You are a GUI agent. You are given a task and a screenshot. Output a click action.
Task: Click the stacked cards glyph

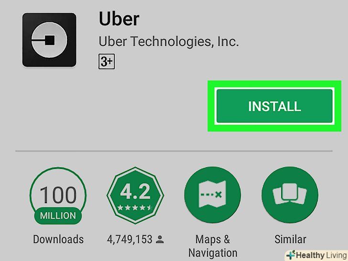click(290, 194)
